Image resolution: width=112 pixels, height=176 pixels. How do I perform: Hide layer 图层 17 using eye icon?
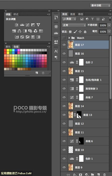[64, 45]
